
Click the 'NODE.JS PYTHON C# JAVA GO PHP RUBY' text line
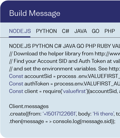pyautogui.click(x=64, y=46)
